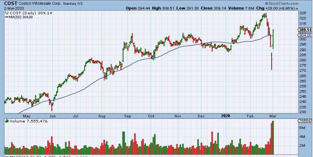This screenshot has width=313, height=157.
Task: Click the Oct month label
Action: tap(151, 116)
